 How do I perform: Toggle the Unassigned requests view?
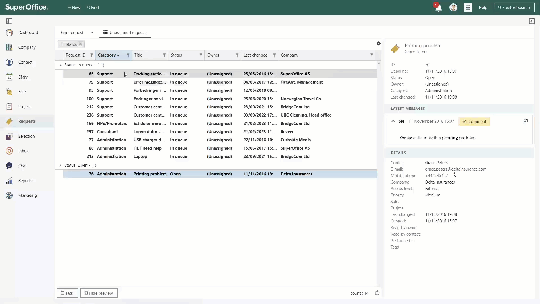pyautogui.click(x=125, y=32)
